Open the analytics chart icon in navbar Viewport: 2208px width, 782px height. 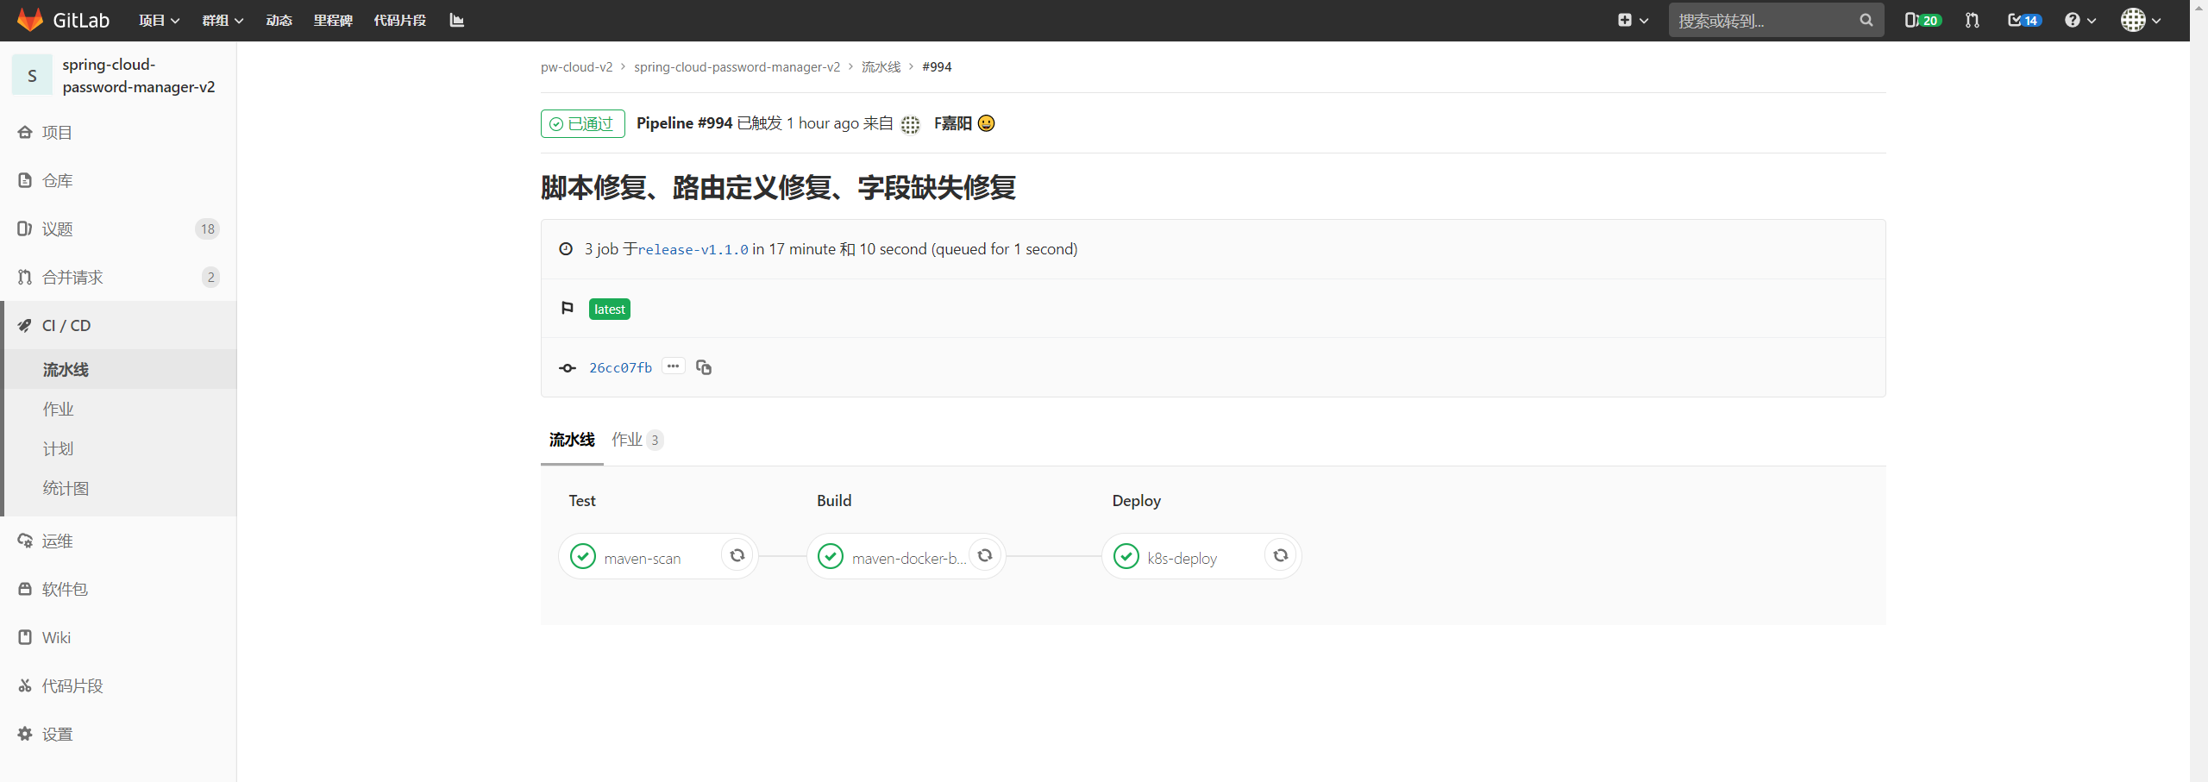pyautogui.click(x=457, y=20)
